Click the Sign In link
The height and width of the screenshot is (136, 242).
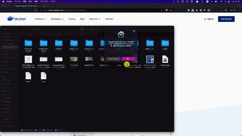click(x=210, y=19)
